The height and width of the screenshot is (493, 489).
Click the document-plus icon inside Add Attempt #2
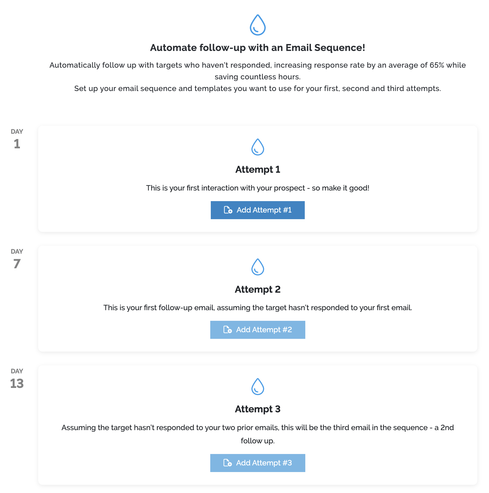(x=228, y=330)
